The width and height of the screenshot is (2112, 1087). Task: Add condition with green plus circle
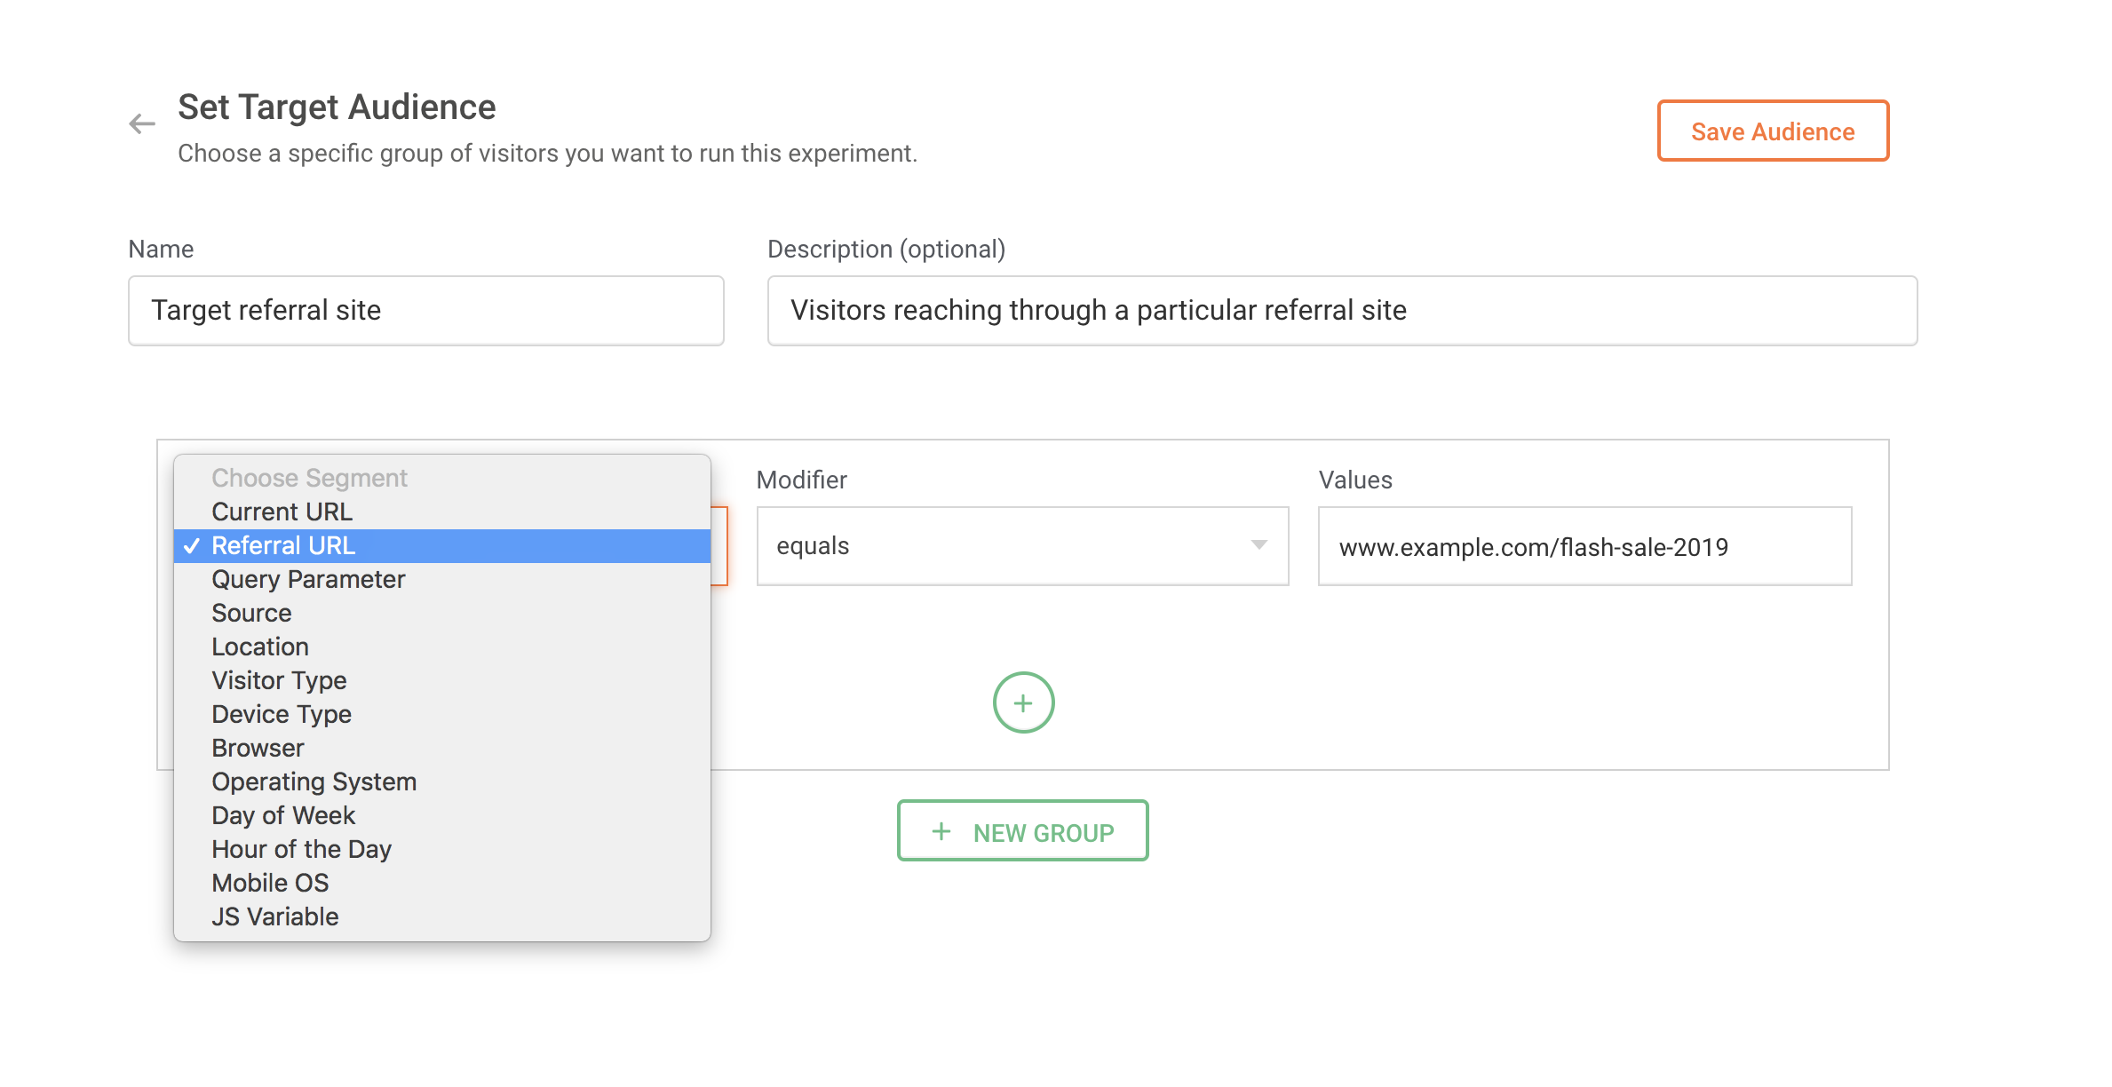click(x=1023, y=702)
